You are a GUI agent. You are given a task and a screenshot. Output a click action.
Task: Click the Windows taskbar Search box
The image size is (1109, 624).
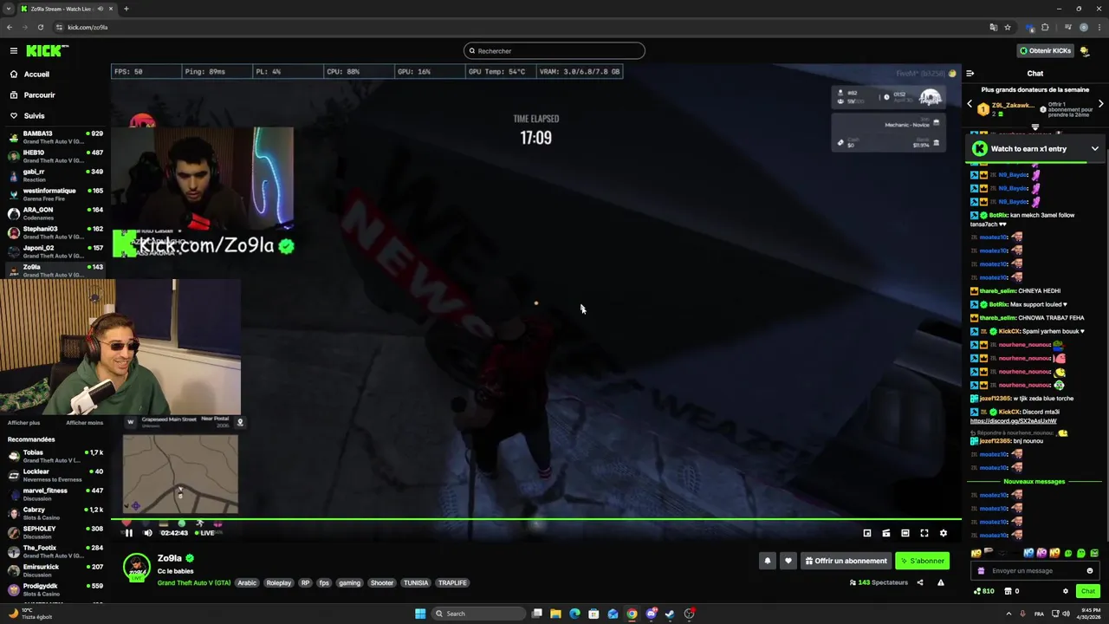pyautogui.click(x=478, y=614)
